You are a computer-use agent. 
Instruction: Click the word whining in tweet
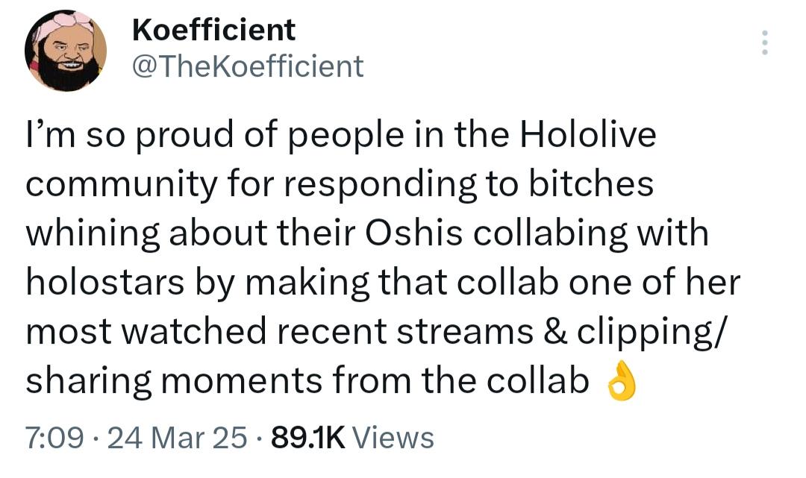[92, 234]
